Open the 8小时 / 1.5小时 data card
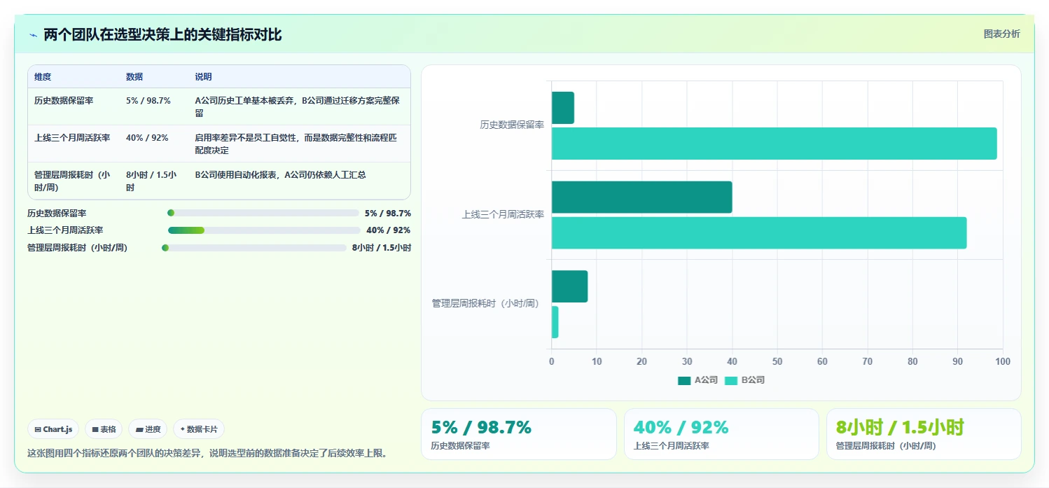The image size is (1049, 488). 924,434
